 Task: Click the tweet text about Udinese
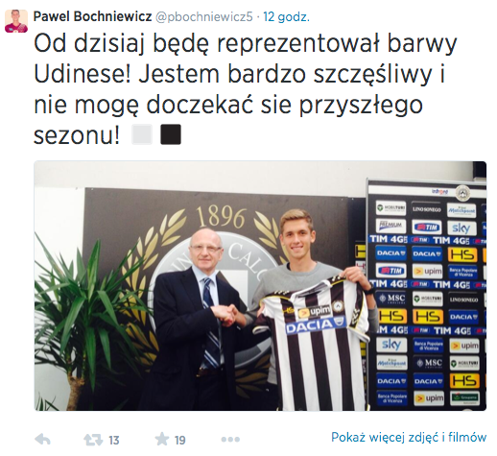[x=246, y=89]
